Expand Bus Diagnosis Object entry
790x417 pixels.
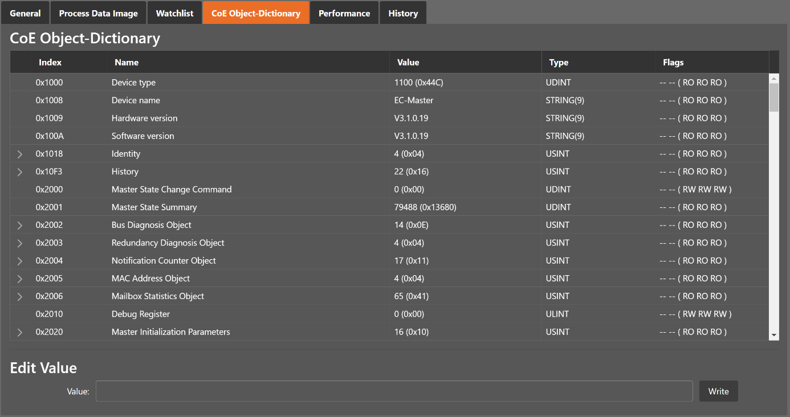click(x=20, y=226)
